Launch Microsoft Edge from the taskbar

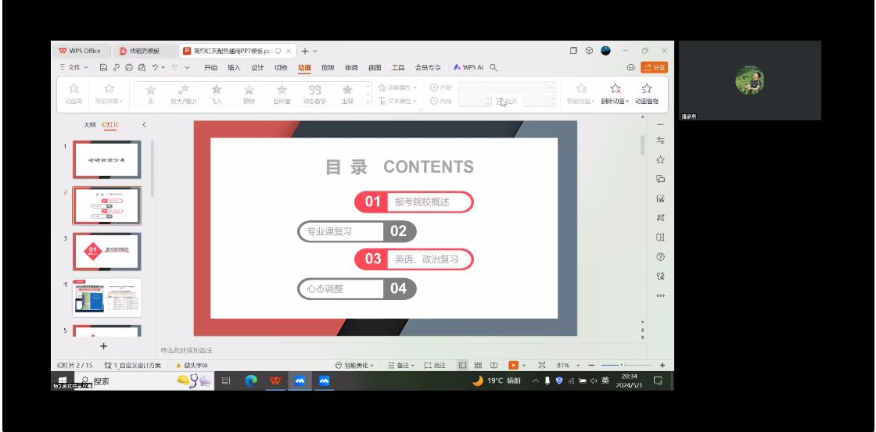(251, 380)
